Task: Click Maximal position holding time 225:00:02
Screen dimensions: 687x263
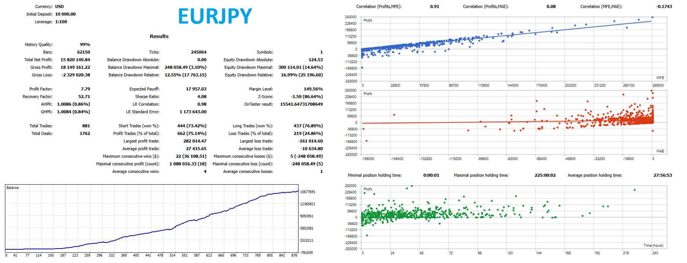Action: 545,175
